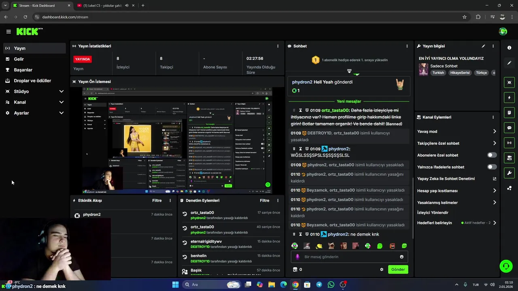Enable Abonelere özel sohbet

[492, 155]
